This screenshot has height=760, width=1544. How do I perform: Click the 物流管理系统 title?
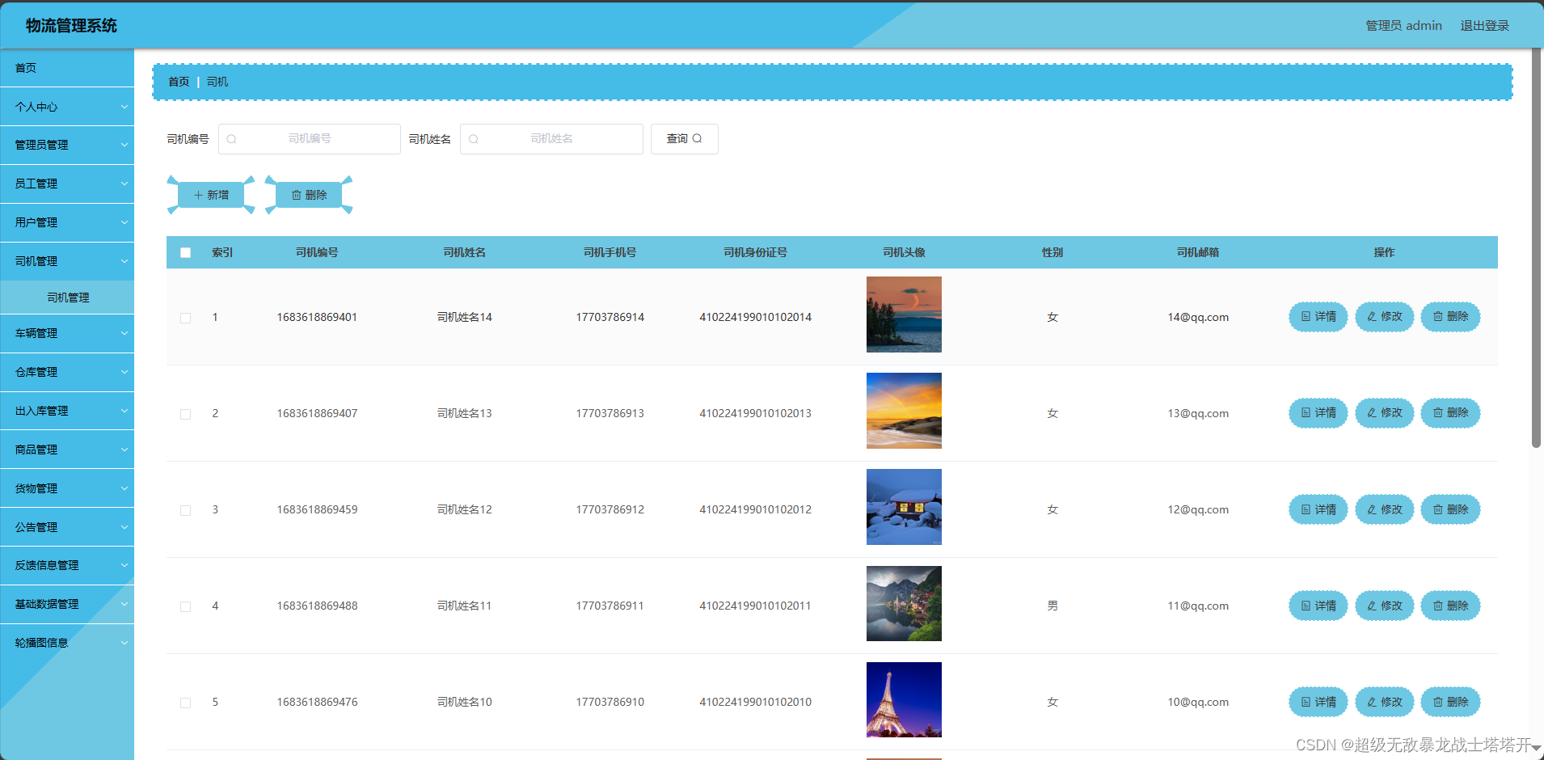71,26
